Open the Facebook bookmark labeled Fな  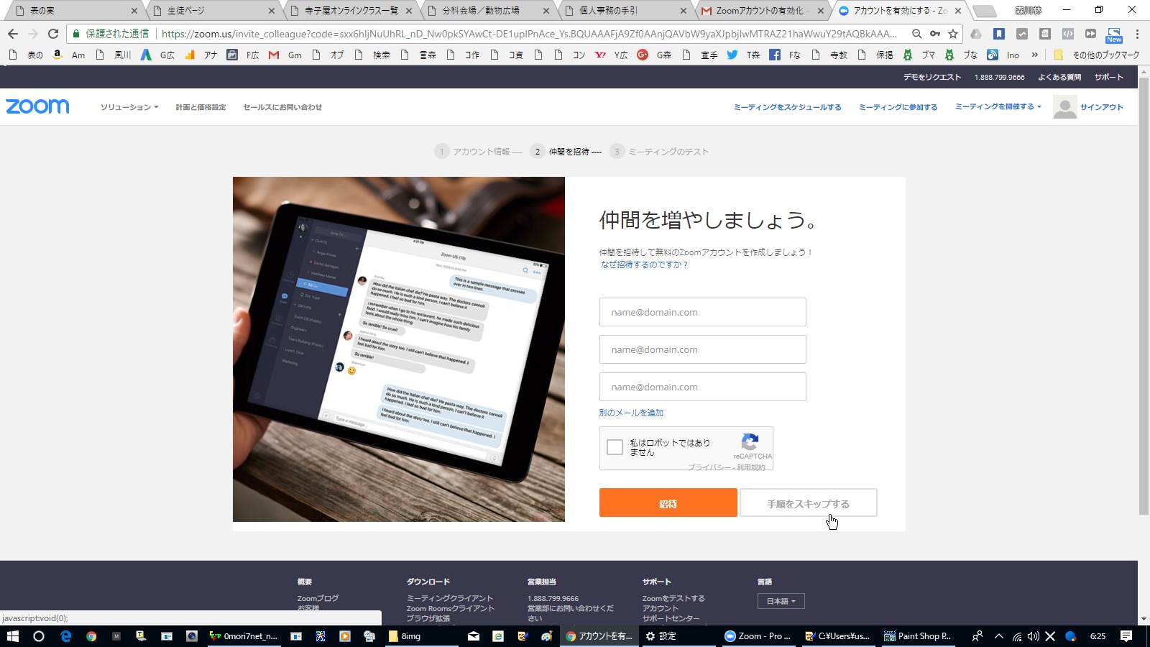coord(785,55)
